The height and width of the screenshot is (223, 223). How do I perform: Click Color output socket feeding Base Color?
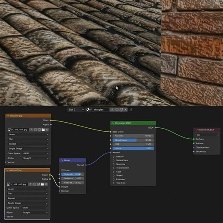pos(51,121)
